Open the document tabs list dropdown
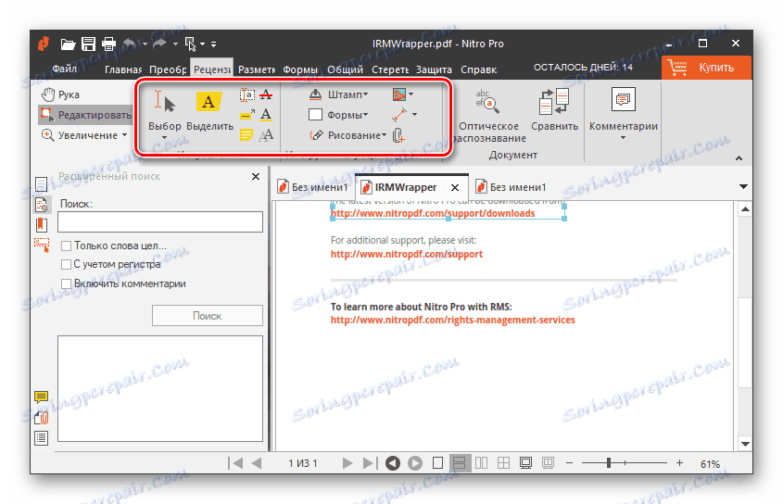Screen dimensions: 783x504 743,186
